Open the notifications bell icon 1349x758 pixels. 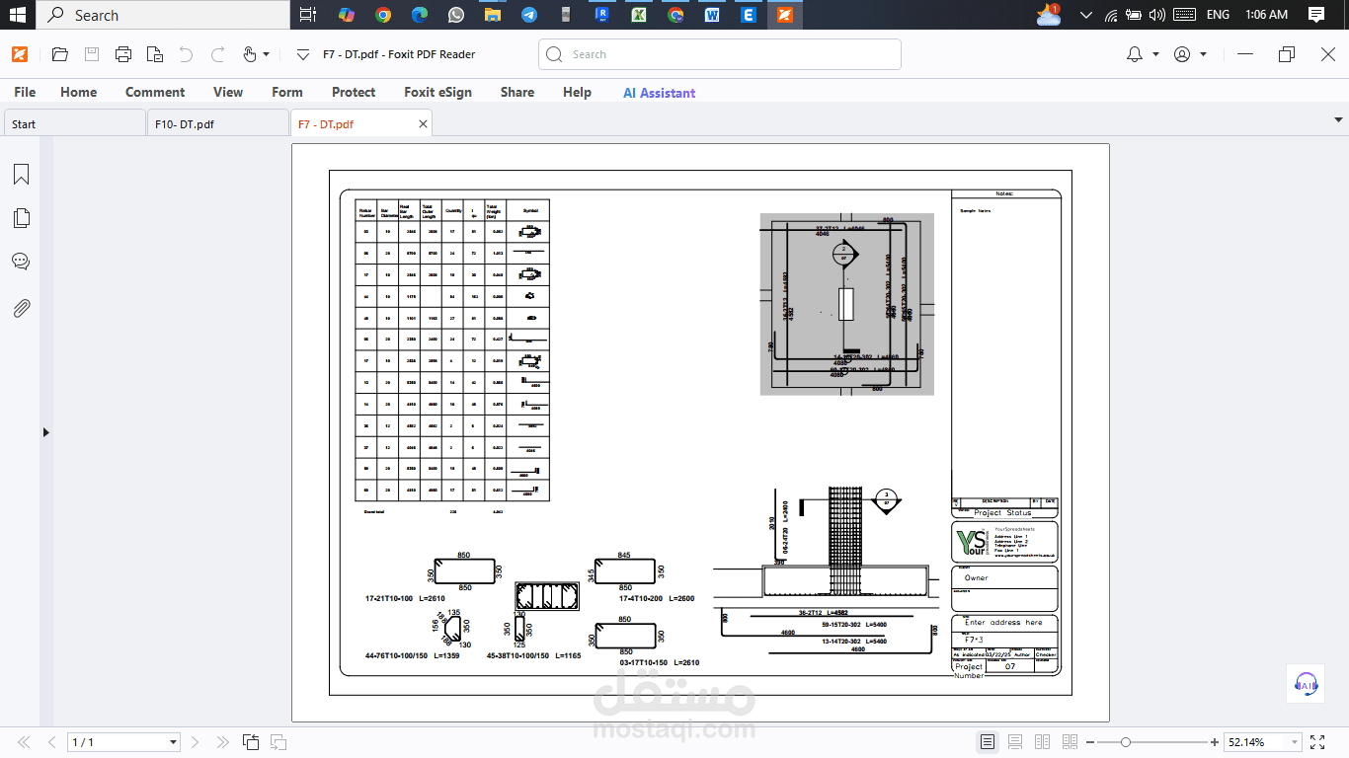[1135, 54]
